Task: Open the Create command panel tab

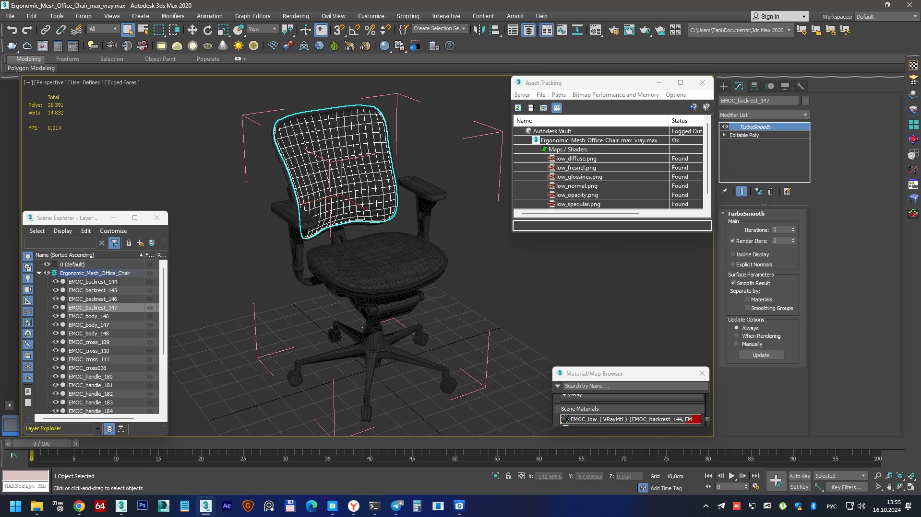Action: (x=724, y=86)
